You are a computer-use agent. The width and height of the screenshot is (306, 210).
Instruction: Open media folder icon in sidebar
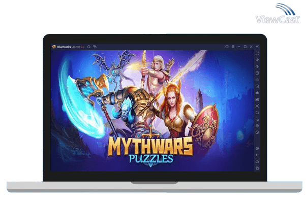click(257, 113)
